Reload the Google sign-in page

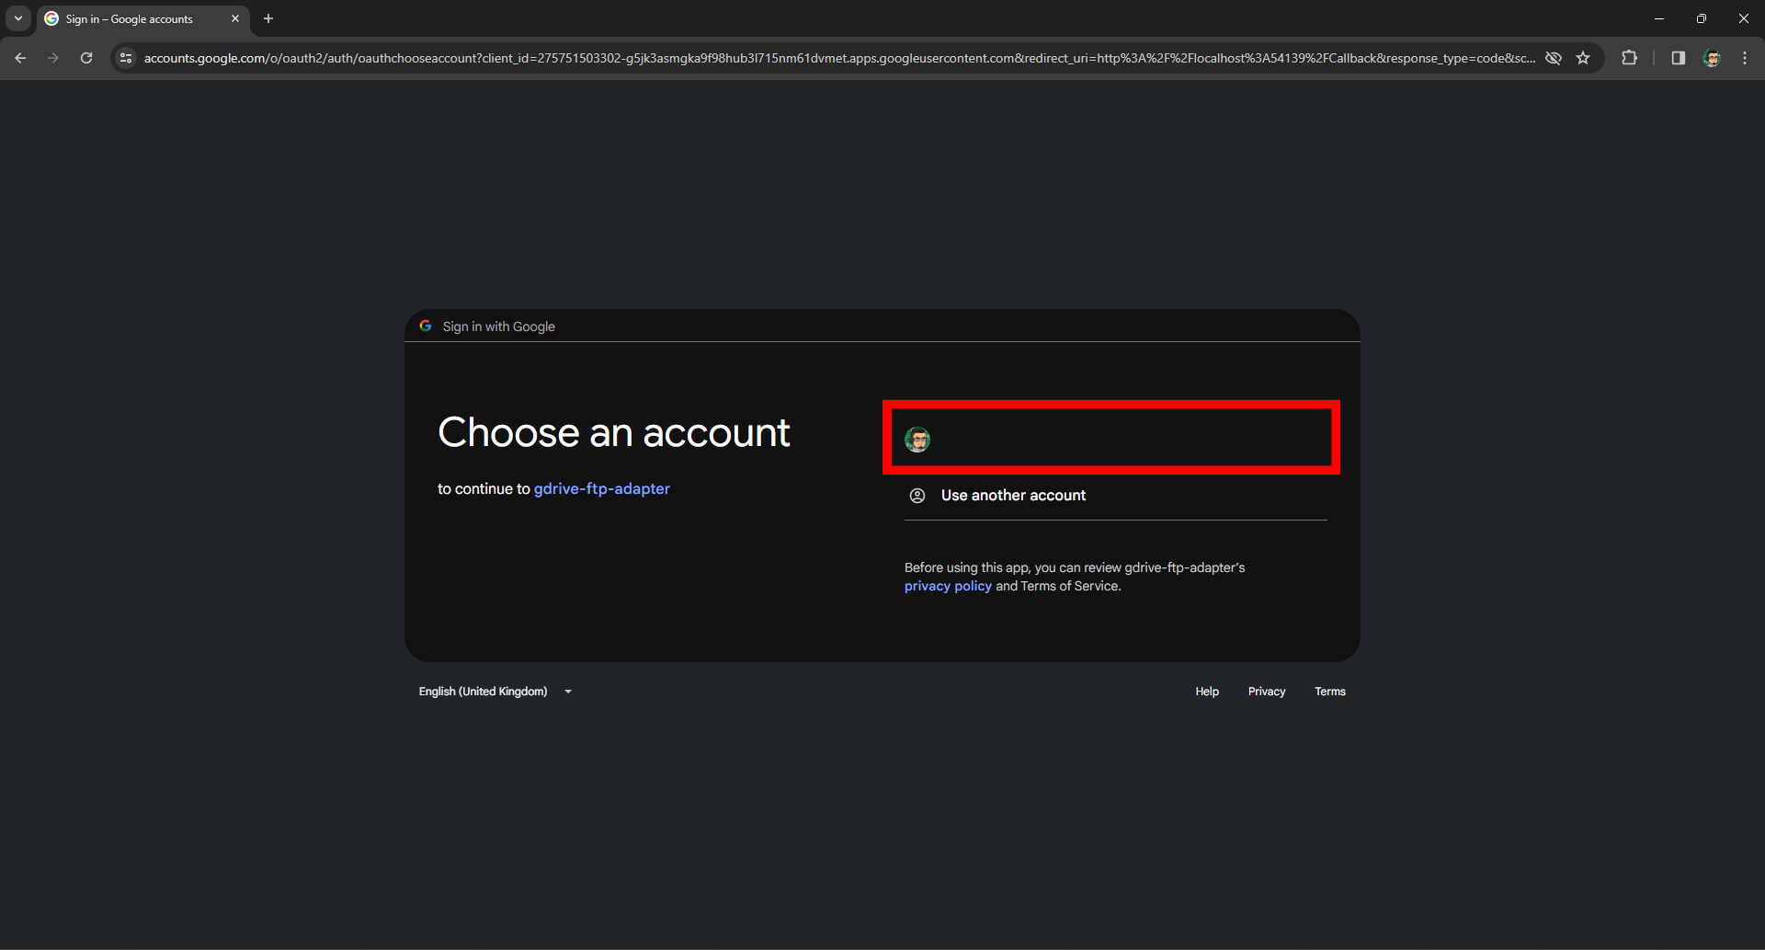[86, 58]
